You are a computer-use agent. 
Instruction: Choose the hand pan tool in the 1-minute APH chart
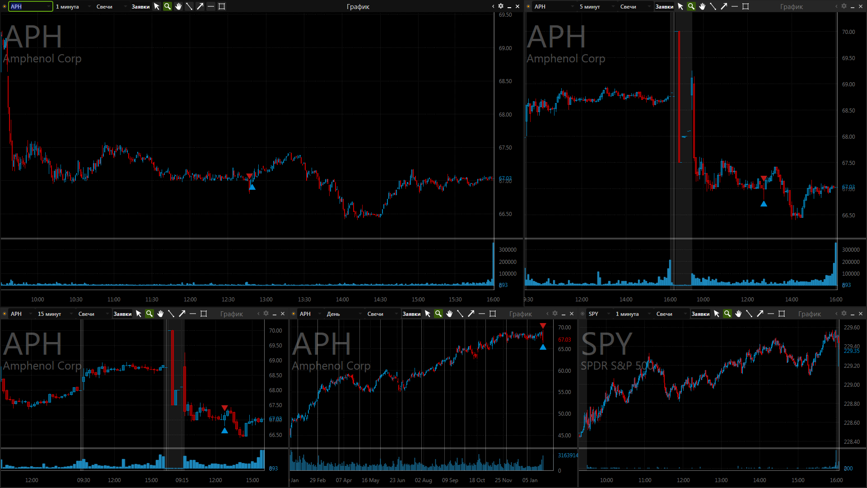click(178, 6)
